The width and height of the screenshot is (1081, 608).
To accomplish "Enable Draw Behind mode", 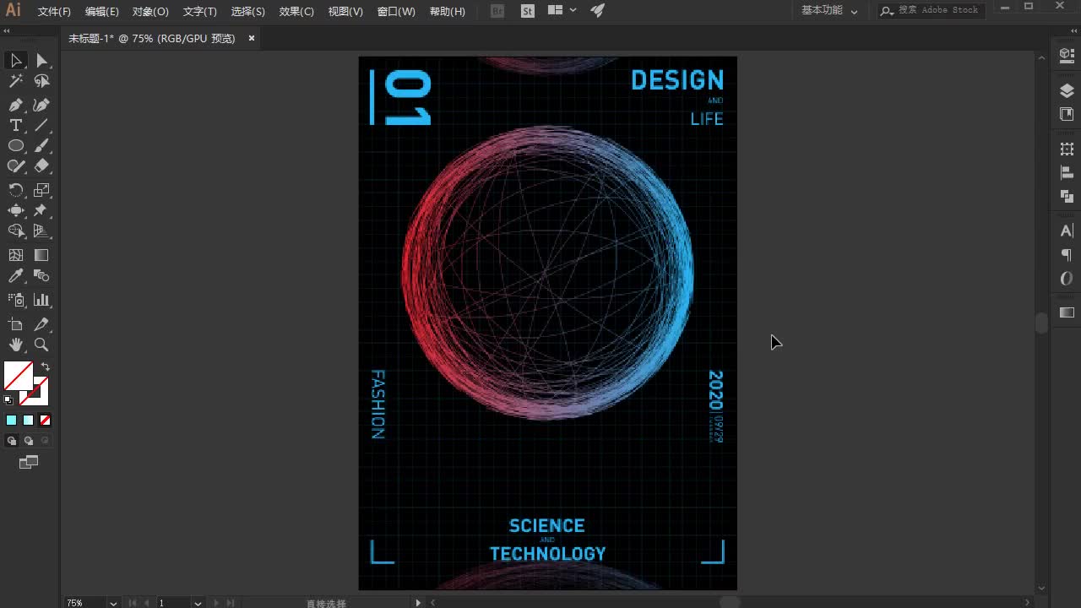I will pos(29,441).
